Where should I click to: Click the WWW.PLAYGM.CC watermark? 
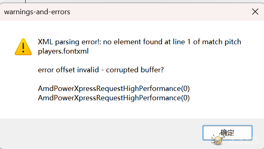click(x=244, y=143)
